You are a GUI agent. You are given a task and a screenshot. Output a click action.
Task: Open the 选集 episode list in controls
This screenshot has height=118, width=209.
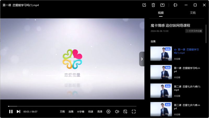tap(71, 111)
